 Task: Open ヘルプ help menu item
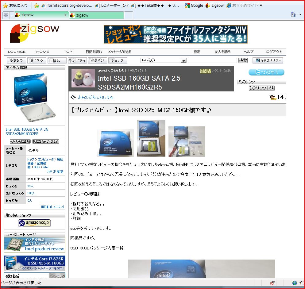tap(249, 52)
